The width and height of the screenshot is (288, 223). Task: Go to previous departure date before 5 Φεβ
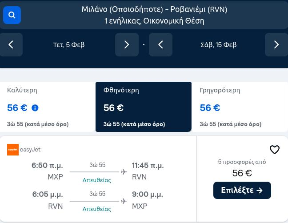(11, 44)
